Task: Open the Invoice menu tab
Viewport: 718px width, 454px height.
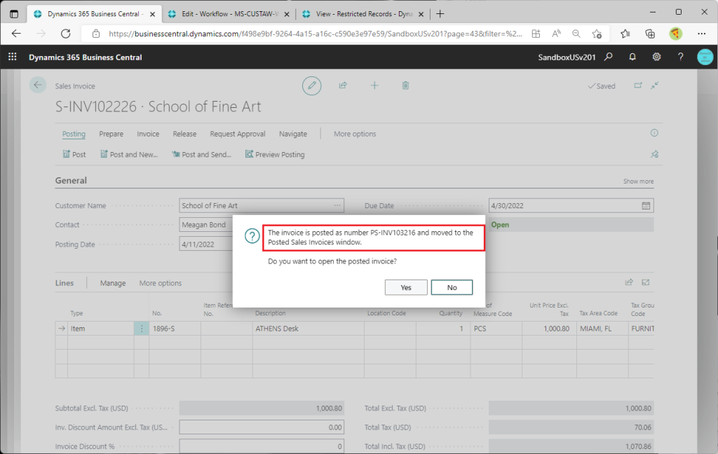Action: click(148, 134)
